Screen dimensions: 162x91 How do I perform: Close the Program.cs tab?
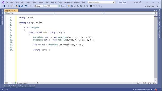pyautogui.click(x=17, y=11)
